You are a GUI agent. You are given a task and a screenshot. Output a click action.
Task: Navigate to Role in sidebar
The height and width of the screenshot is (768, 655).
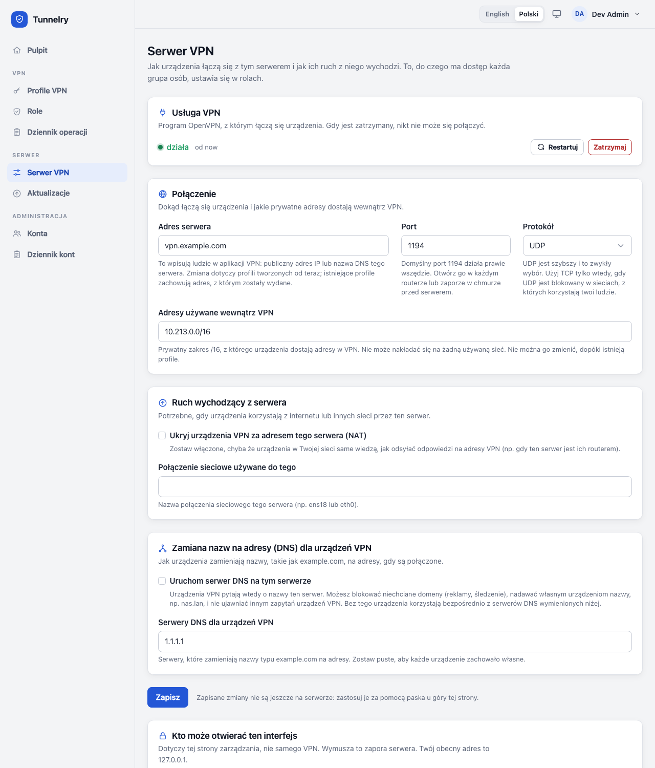(x=67, y=111)
